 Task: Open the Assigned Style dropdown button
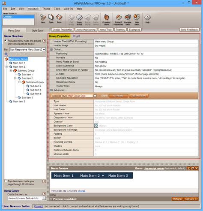tap(95, 96)
